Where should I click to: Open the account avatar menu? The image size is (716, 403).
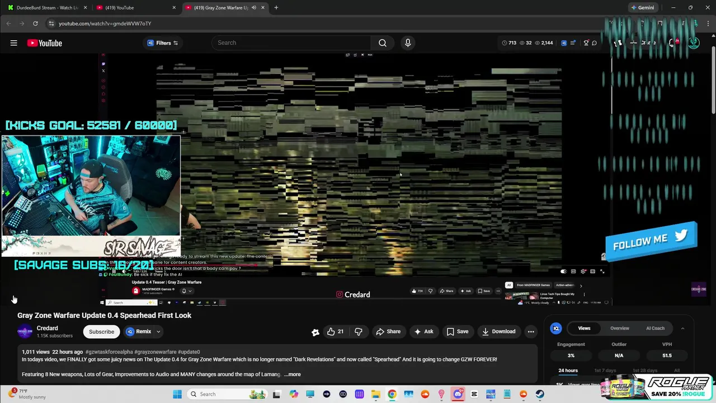pyautogui.click(x=694, y=43)
